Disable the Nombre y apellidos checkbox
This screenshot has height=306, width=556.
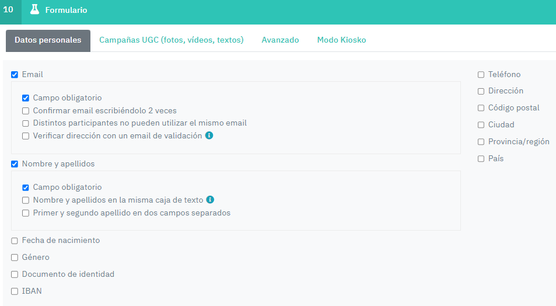(15, 164)
